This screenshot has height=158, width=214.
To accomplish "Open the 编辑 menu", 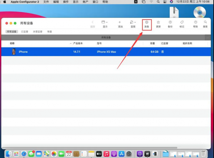I will click(56, 2).
